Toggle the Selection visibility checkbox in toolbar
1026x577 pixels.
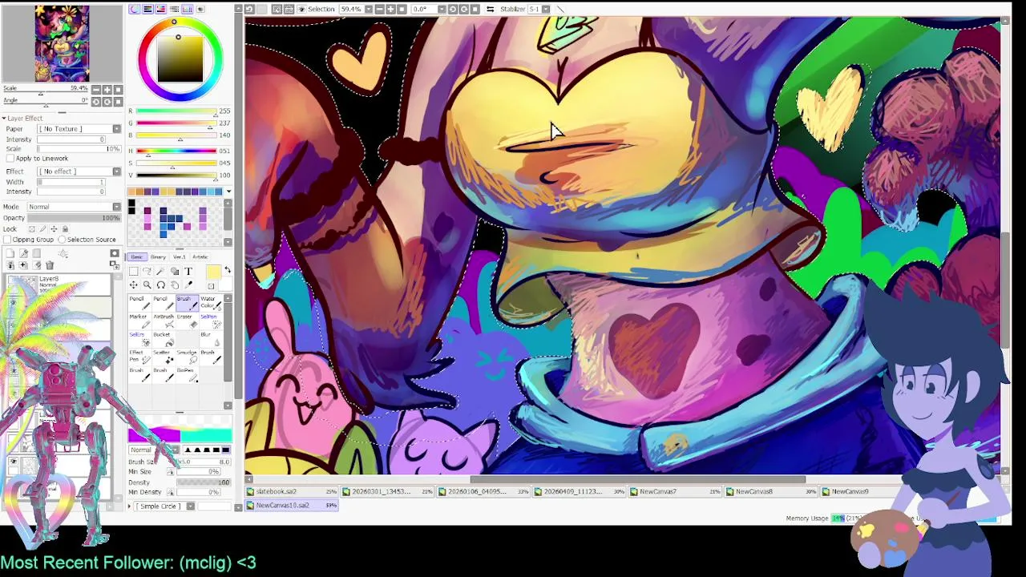(301, 10)
